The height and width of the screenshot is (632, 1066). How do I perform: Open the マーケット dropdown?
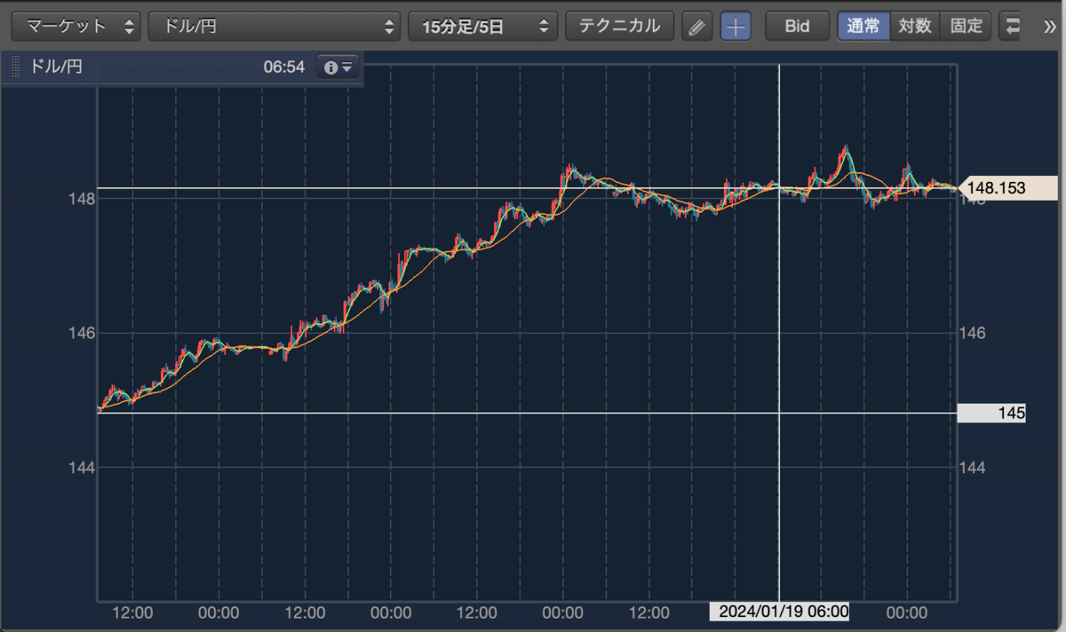(x=76, y=26)
